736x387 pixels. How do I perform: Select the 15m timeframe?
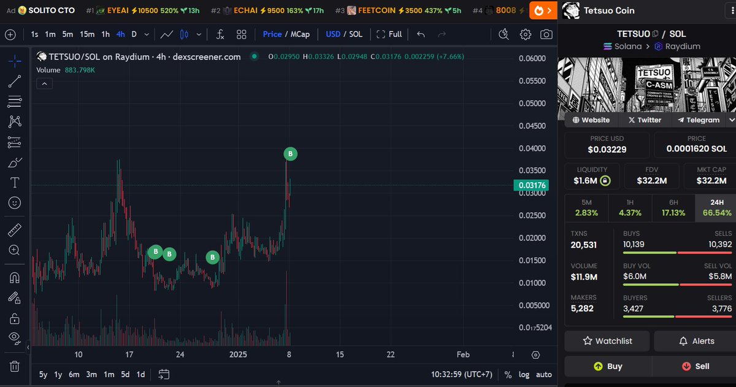pos(87,34)
